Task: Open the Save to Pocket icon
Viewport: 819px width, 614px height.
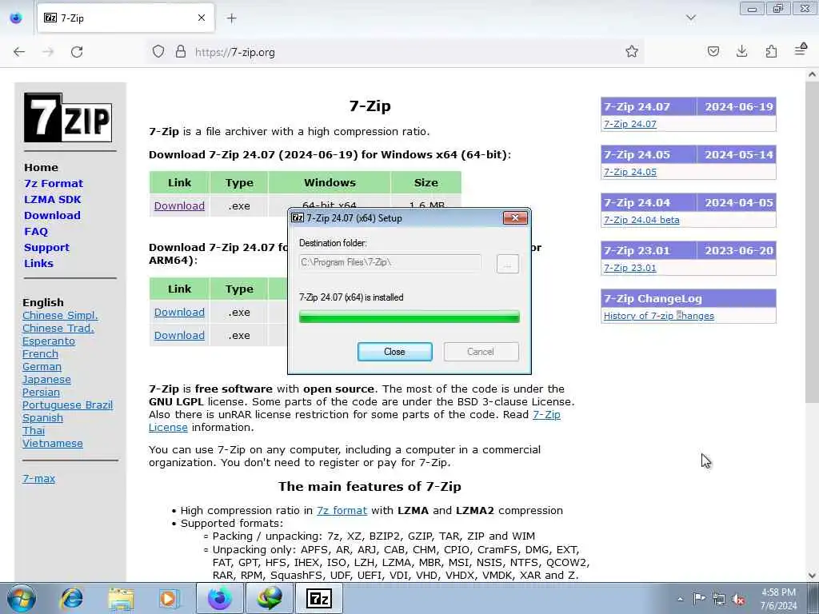Action: coord(713,51)
